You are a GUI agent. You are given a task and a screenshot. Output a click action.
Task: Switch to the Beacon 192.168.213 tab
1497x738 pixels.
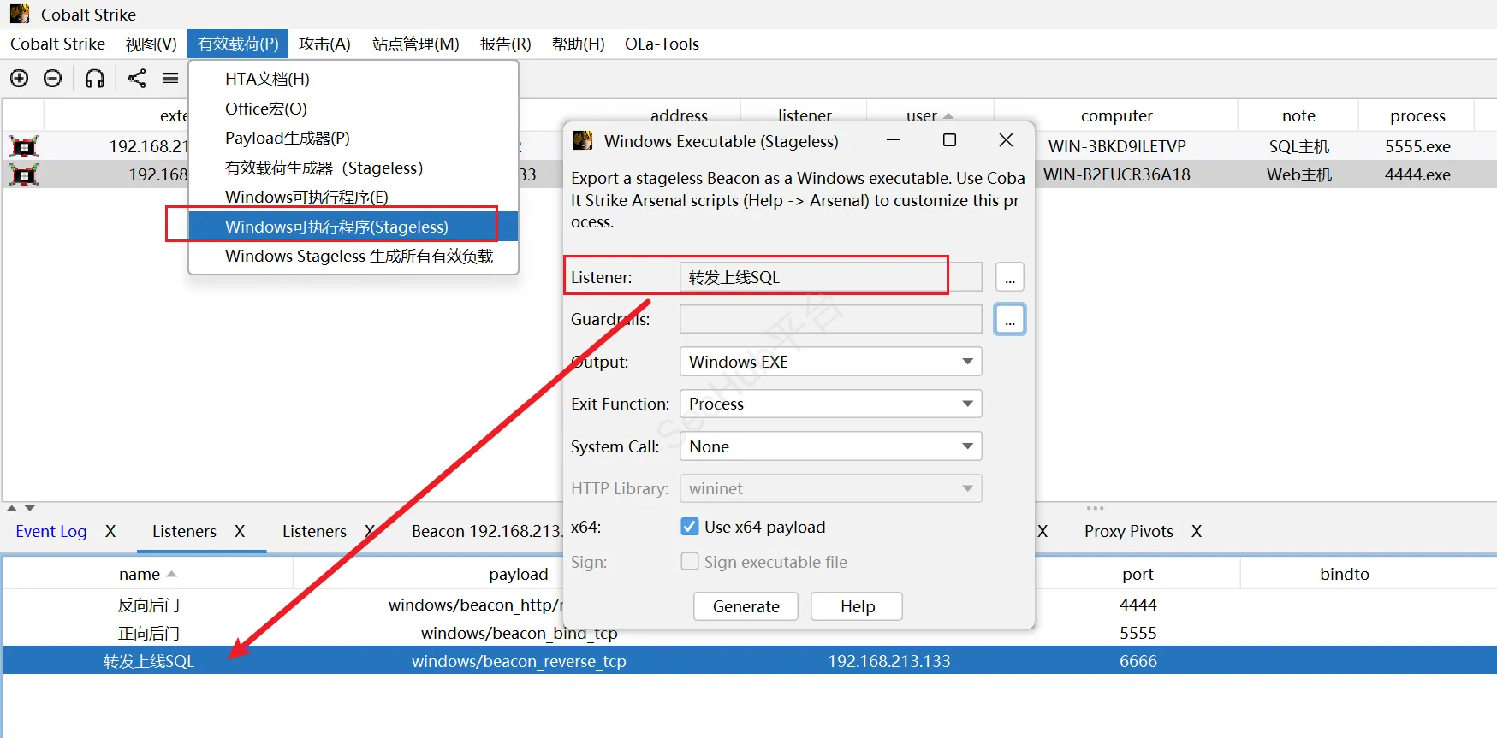pos(486,531)
